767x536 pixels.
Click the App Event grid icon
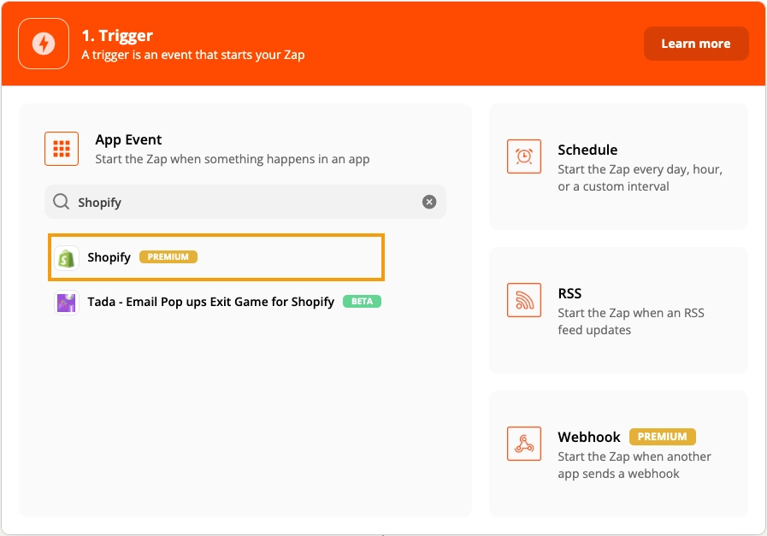(x=62, y=149)
